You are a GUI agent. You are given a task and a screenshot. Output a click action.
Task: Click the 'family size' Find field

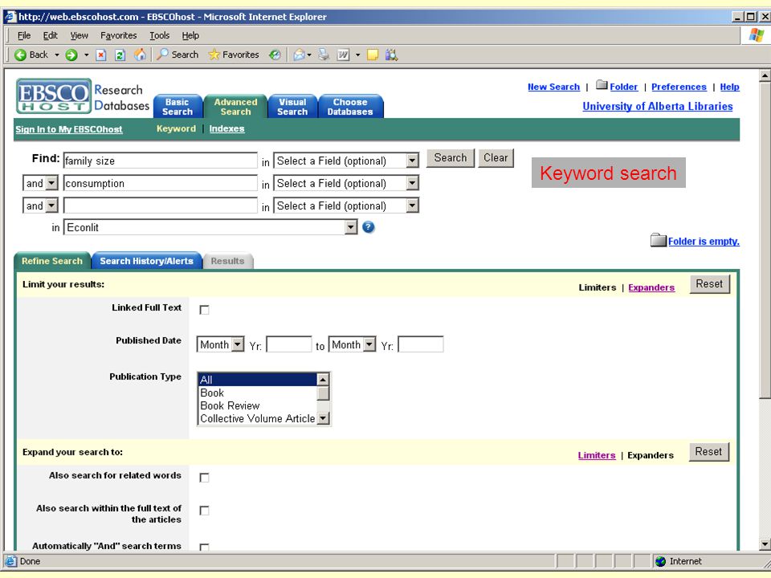point(161,161)
